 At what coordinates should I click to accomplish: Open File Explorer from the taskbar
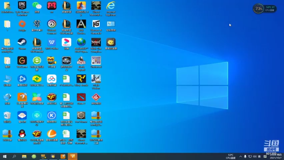point(24,156)
